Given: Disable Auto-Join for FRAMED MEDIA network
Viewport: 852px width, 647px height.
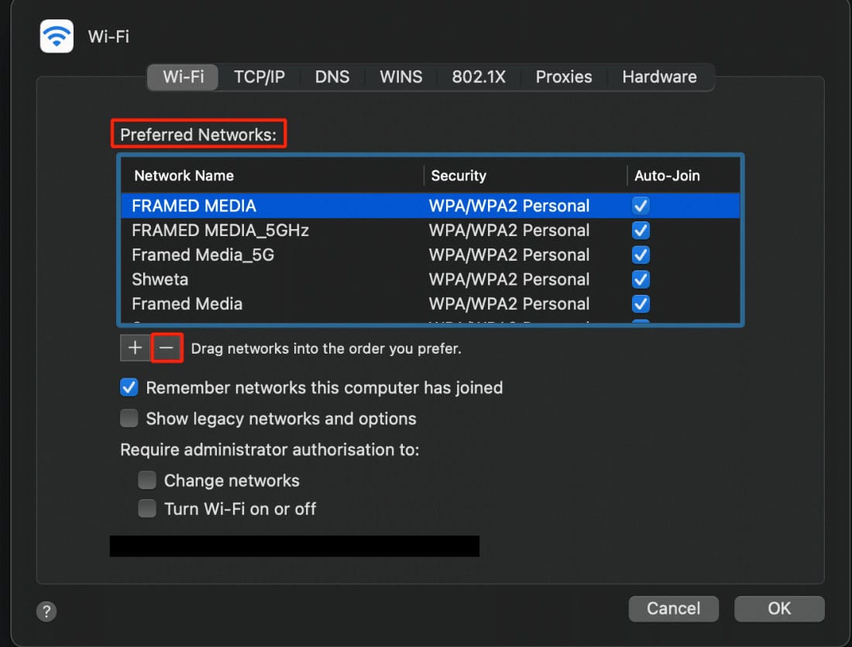Looking at the screenshot, I should pos(641,206).
